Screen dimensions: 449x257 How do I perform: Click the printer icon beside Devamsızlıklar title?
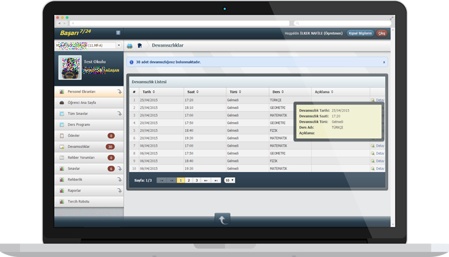129,45
